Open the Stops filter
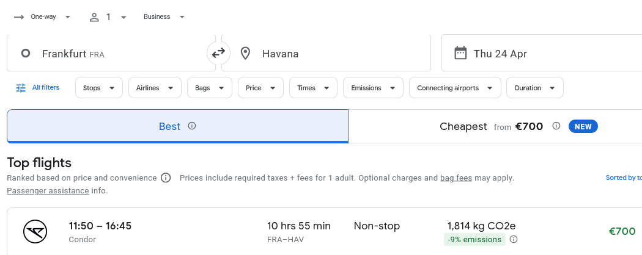Screen dimensions: 642x255 [98, 88]
